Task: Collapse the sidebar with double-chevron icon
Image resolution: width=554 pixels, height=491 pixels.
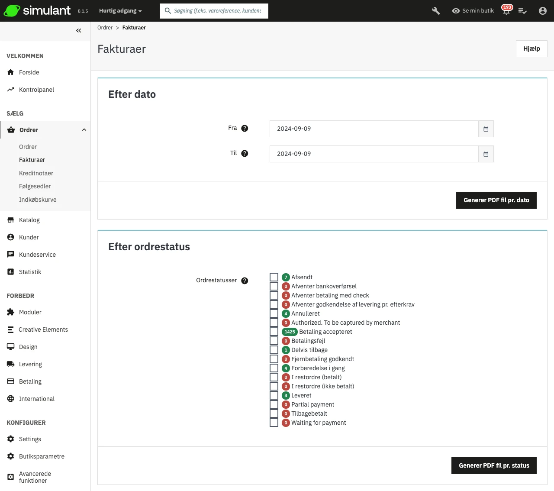Action: point(78,30)
